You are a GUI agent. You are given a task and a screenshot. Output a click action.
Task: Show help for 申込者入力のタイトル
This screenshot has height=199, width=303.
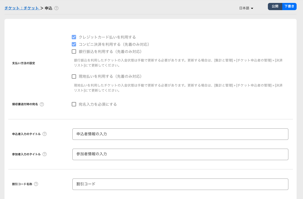coord(44,134)
